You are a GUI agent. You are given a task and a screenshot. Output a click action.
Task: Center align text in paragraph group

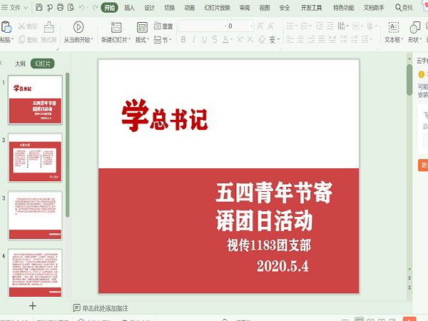click(301, 40)
